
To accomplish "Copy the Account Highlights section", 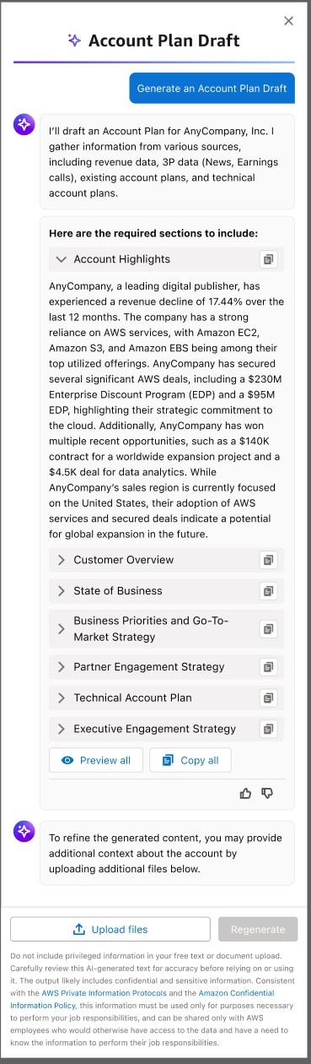I will (268, 259).
